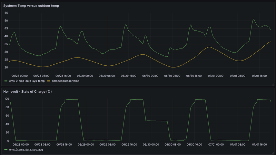Click the 100 label on charge Y axis
Image resolution: width=276 pixels, height=155 pixels.
click(x=7, y=99)
